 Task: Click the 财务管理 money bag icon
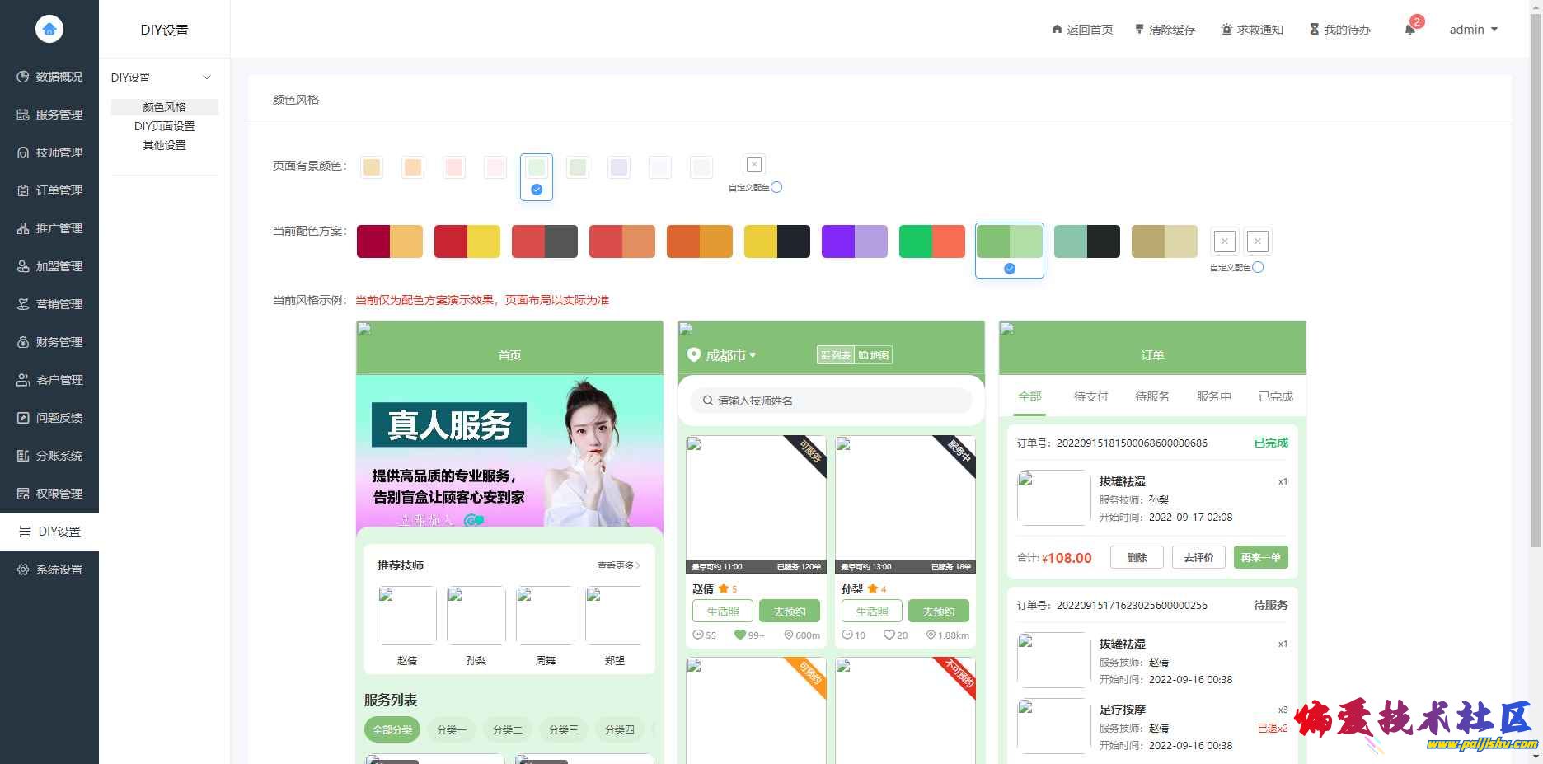point(23,342)
